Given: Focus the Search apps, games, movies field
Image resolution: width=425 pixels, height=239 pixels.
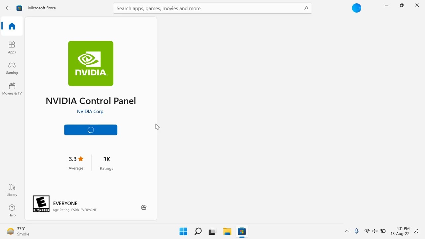Looking at the screenshot, I should 212,8.
